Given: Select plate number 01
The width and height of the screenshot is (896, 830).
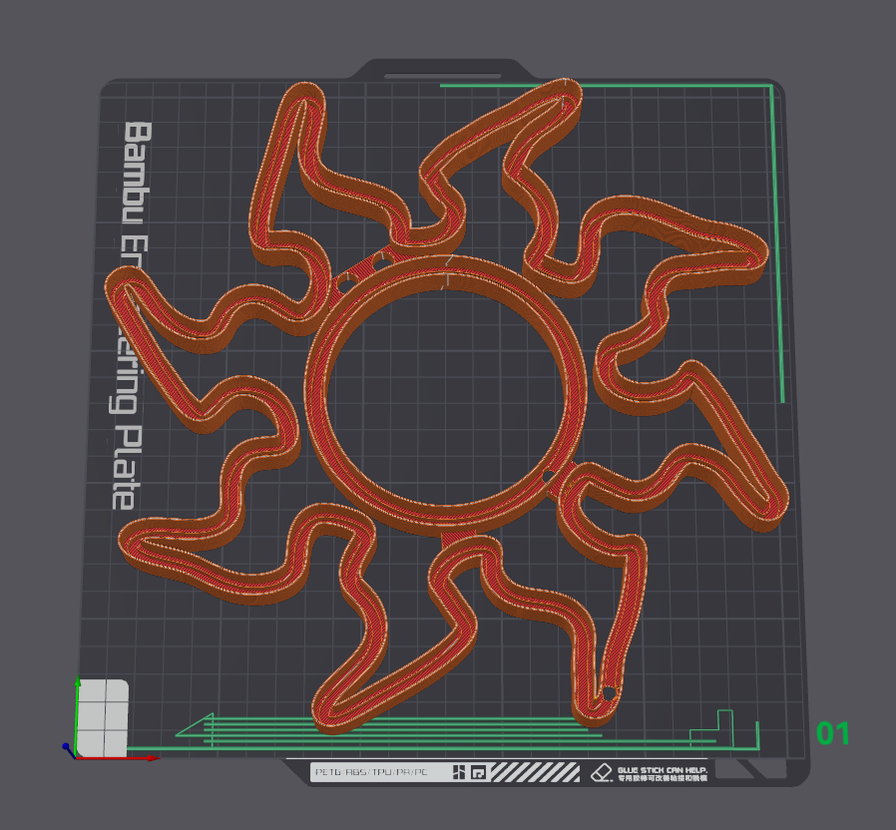Looking at the screenshot, I should (834, 735).
